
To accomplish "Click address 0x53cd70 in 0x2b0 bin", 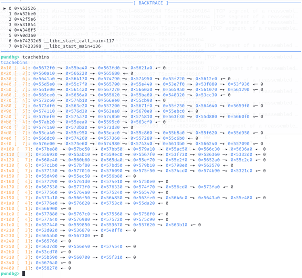I will pyautogui.click(x=47, y=252).
